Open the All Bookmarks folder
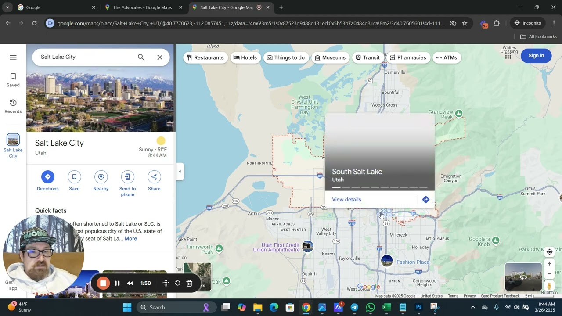The height and width of the screenshot is (316, 562). [538, 36]
